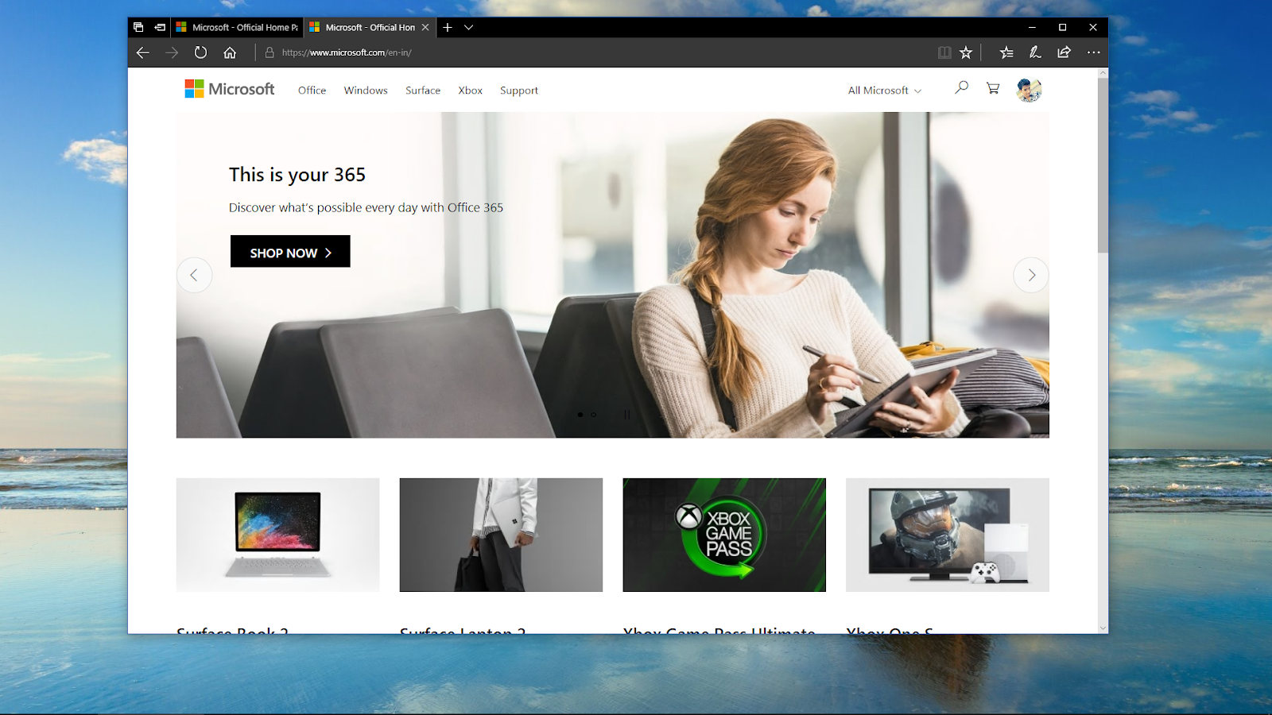The image size is (1272, 715).
Task: Open Settings and more ellipsis menu
Action: 1094,52
